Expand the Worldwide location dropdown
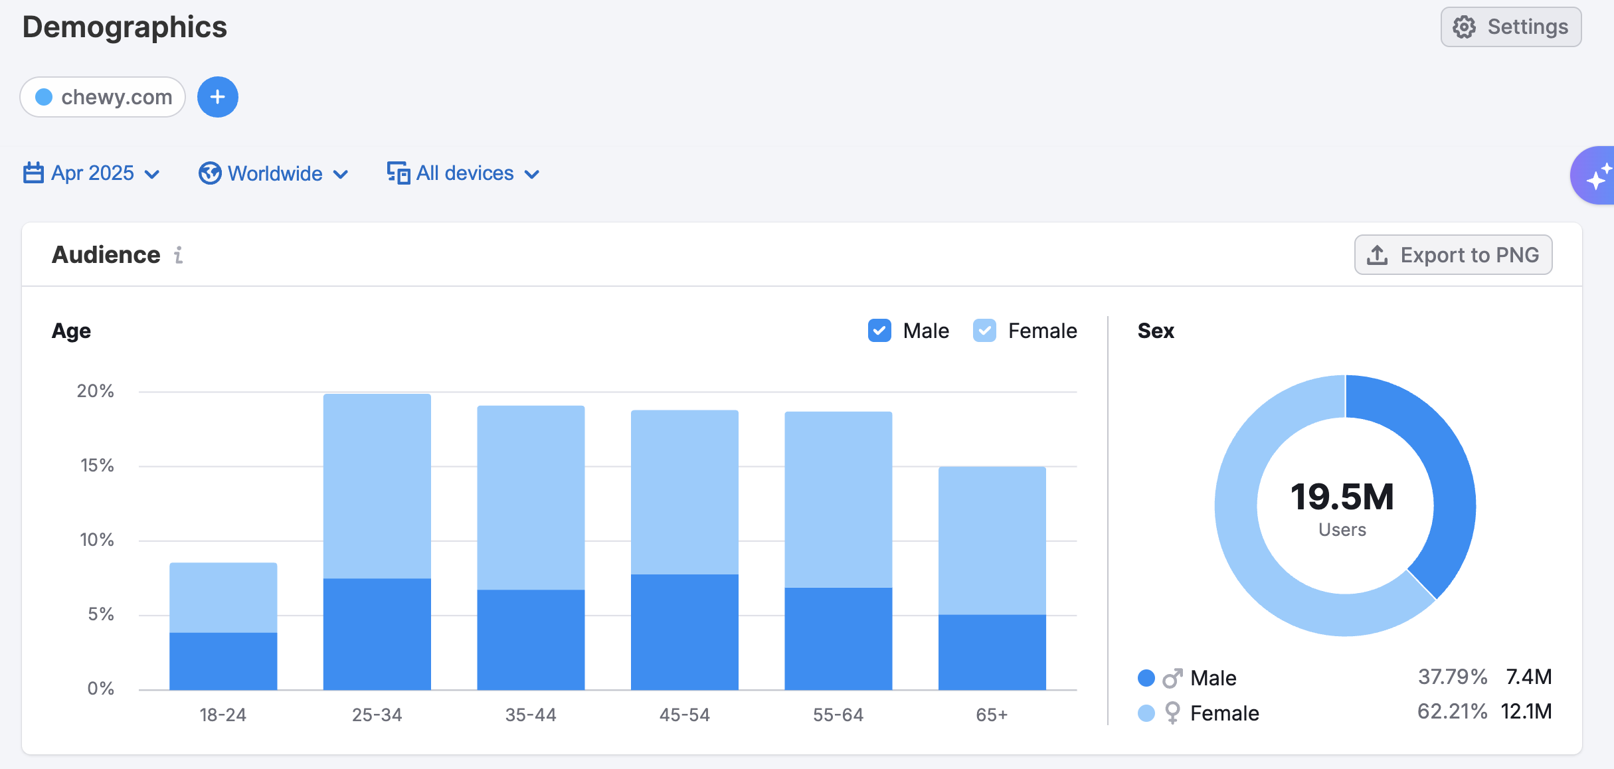Screen dimensions: 1614x769 coord(275,173)
